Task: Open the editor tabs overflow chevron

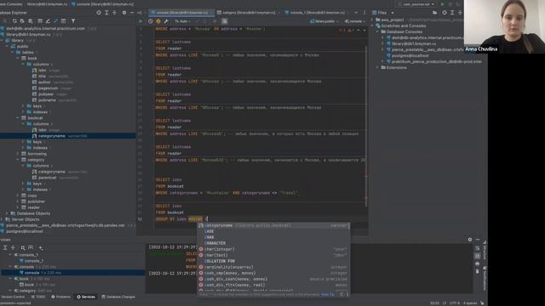Action: (x=356, y=13)
